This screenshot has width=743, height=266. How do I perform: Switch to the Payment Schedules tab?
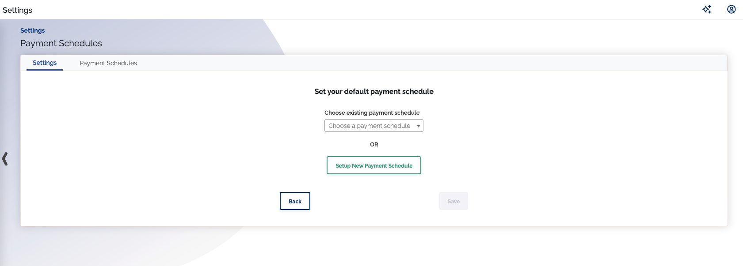[108, 63]
